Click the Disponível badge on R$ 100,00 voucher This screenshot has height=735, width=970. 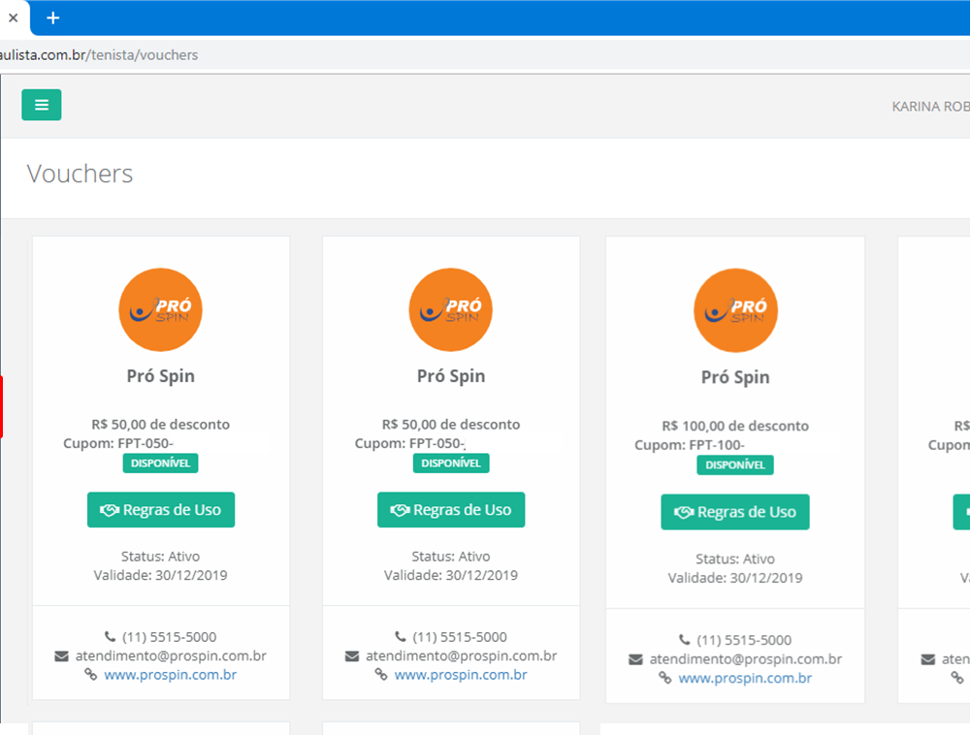[734, 465]
